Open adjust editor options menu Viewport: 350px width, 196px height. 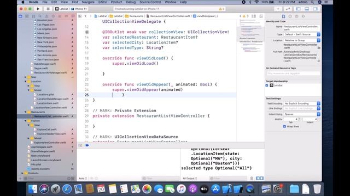254,16
